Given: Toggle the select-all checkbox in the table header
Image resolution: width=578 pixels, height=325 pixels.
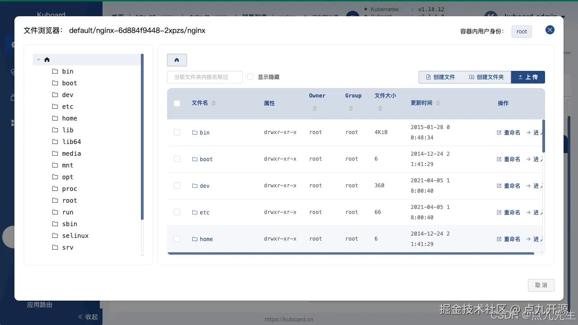Looking at the screenshot, I should [x=177, y=103].
